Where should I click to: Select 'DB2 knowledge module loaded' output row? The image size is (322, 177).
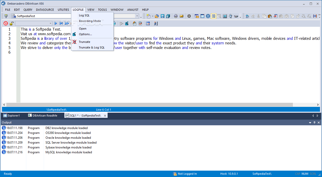coord(66,128)
